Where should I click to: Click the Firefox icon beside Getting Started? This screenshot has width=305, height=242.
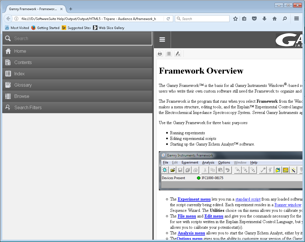click(x=34, y=28)
